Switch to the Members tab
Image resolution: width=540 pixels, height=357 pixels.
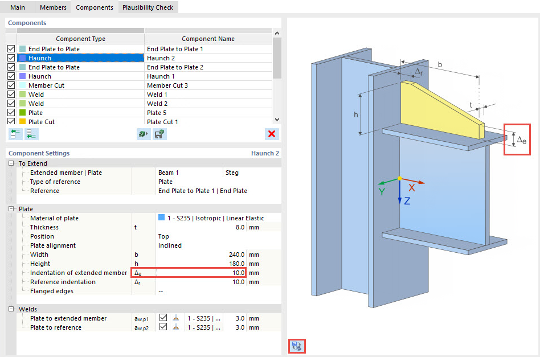tap(53, 7)
